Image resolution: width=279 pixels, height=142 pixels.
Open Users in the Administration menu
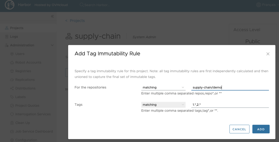(x=20, y=54)
